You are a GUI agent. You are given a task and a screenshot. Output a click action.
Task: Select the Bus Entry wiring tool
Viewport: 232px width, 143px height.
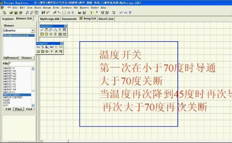click(x=47, y=47)
